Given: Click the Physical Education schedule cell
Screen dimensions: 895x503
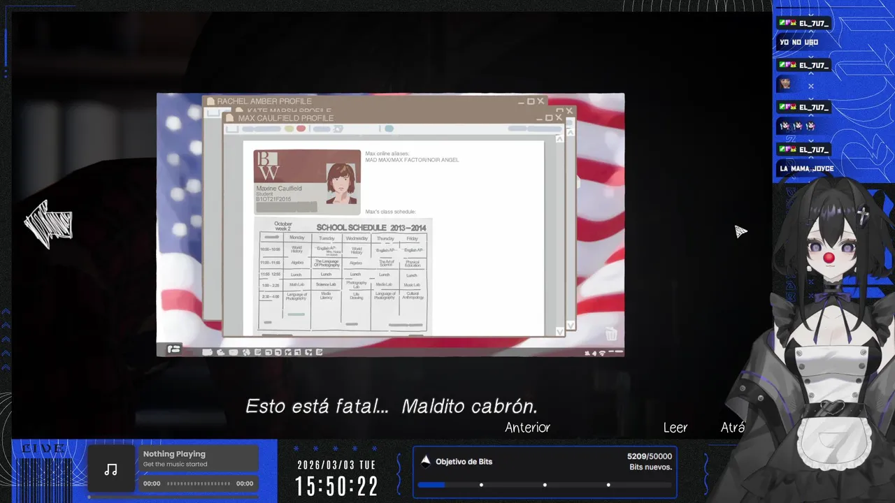Looking at the screenshot, I should tap(413, 263).
